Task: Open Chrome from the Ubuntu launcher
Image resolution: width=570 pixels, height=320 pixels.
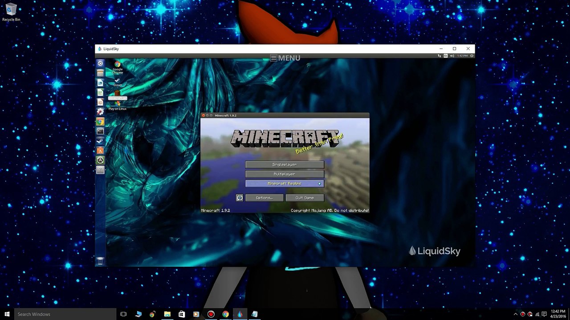Action: (x=100, y=121)
